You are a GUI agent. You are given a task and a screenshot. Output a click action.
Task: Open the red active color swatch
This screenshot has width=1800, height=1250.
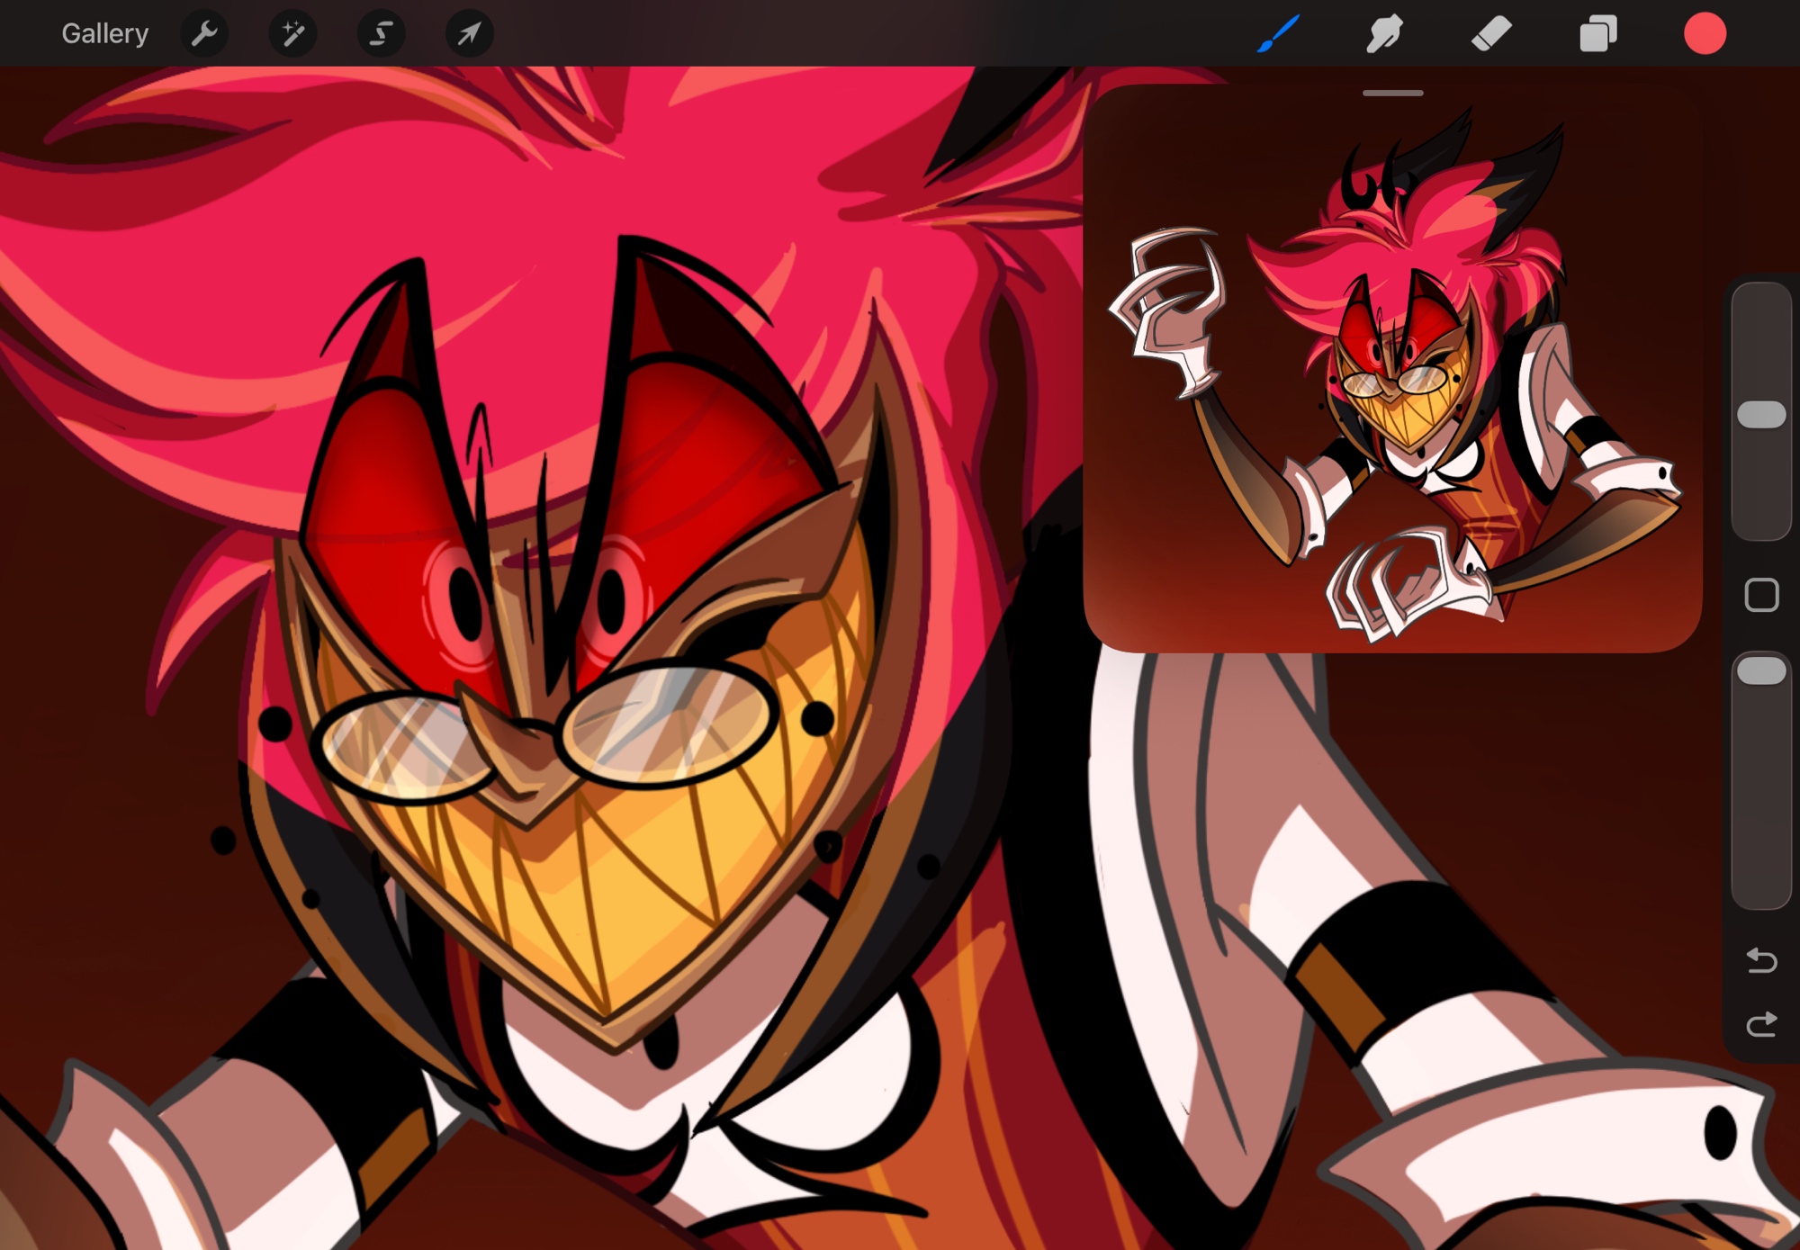click(1704, 34)
